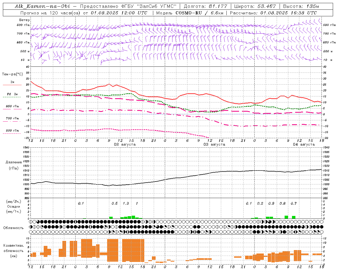Screen dimensions: 337x269
Task: Click the black pressure curve in the pressure chart
Action: pyautogui.click(x=176, y=178)
